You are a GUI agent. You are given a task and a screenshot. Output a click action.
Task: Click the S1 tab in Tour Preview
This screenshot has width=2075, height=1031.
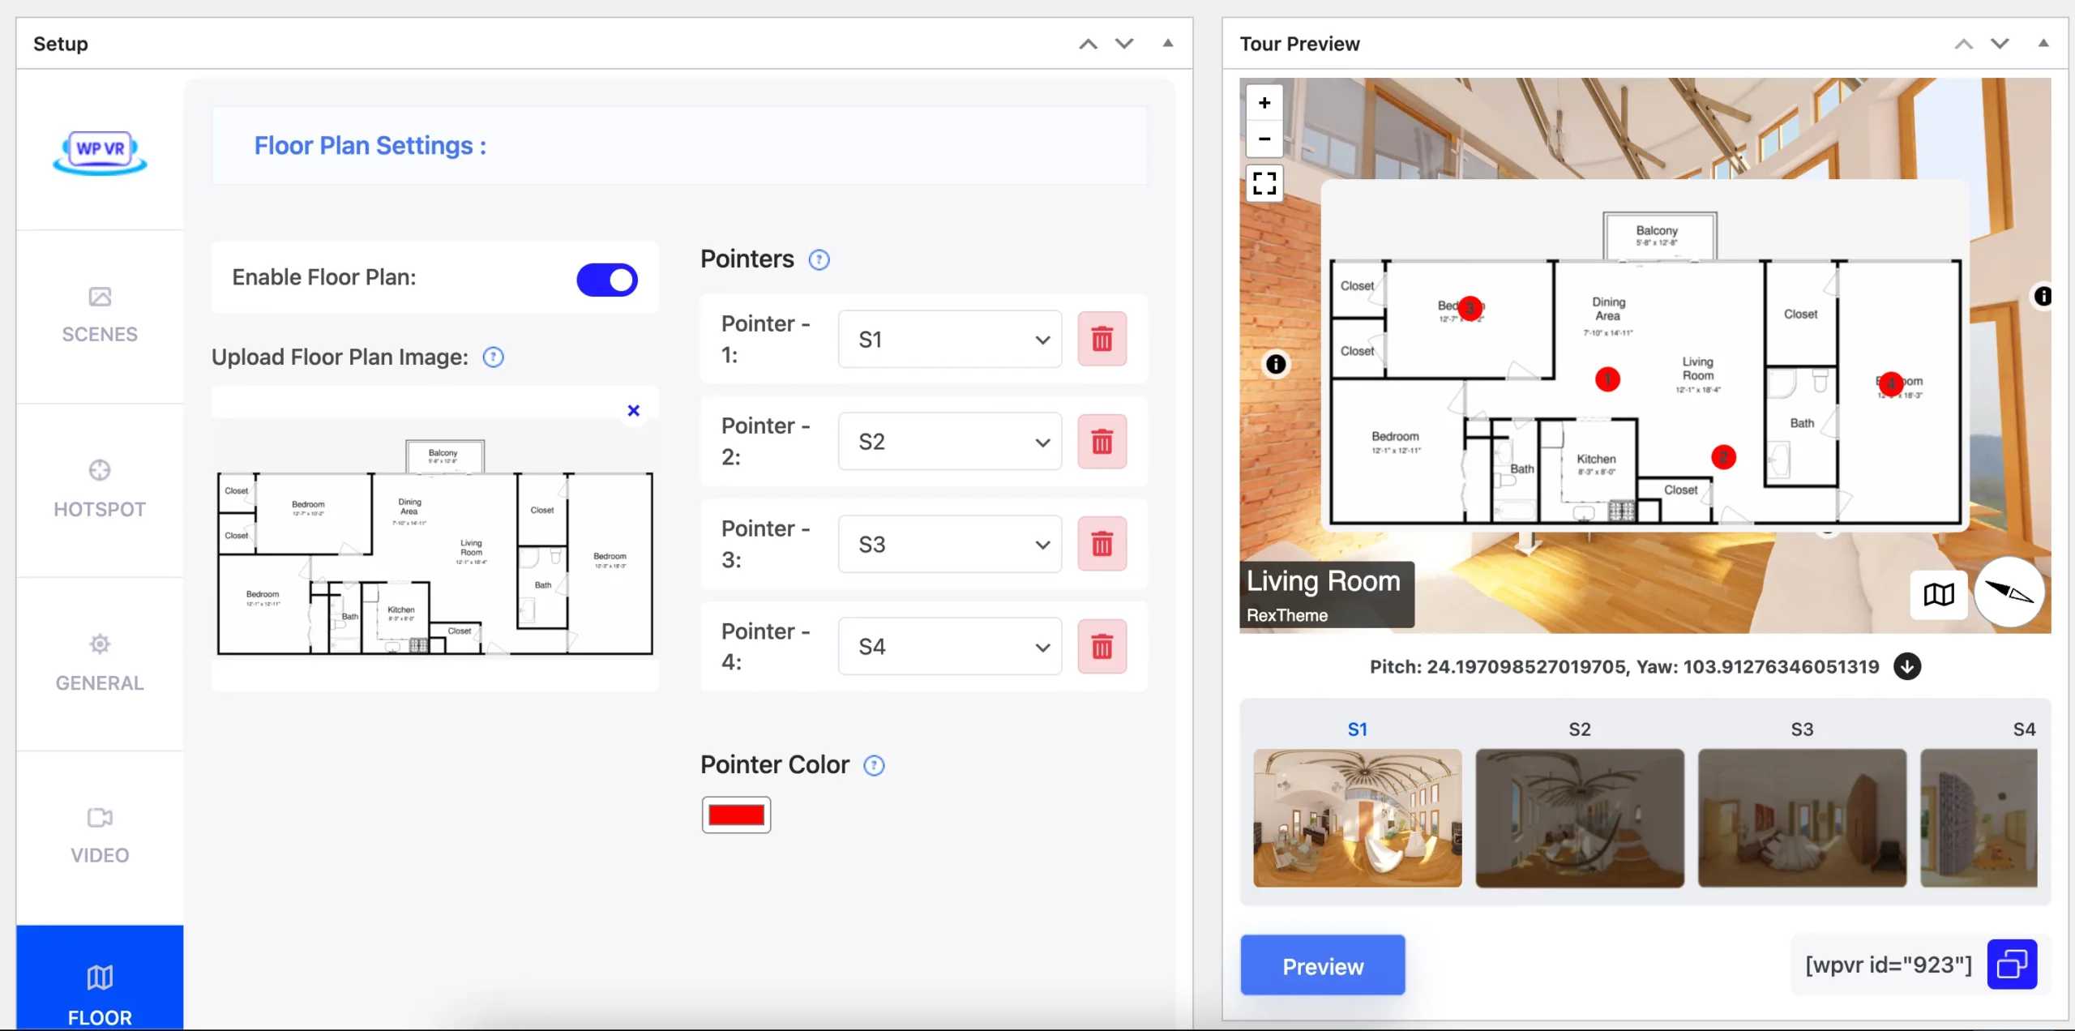[x=1358, y=729]
